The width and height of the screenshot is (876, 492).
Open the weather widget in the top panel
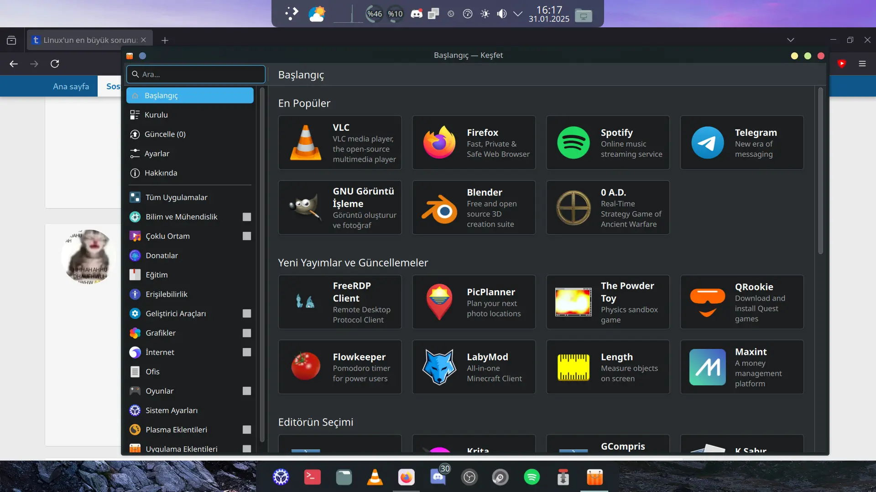(x=317, y=14)
